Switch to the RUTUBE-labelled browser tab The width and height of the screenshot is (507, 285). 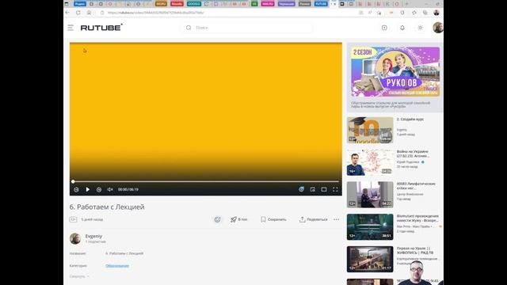[x=321, y=4]
